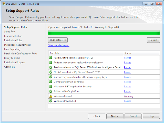Select Performance counter registry hive consistency text
Image resolution: width=164 pixels, height=123 pixels.
[x=78, y=63]
